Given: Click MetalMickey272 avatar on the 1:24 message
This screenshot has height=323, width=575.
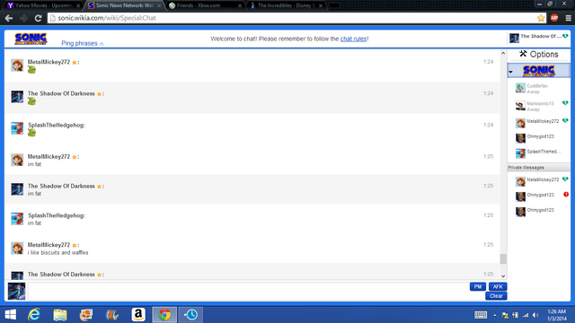Looking at the screenshot, I should pos(17,65).
